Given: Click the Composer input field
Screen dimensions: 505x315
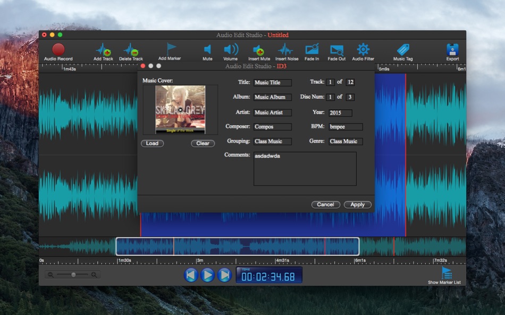Looking at the screenshot, I should click(x=273, y=127).
